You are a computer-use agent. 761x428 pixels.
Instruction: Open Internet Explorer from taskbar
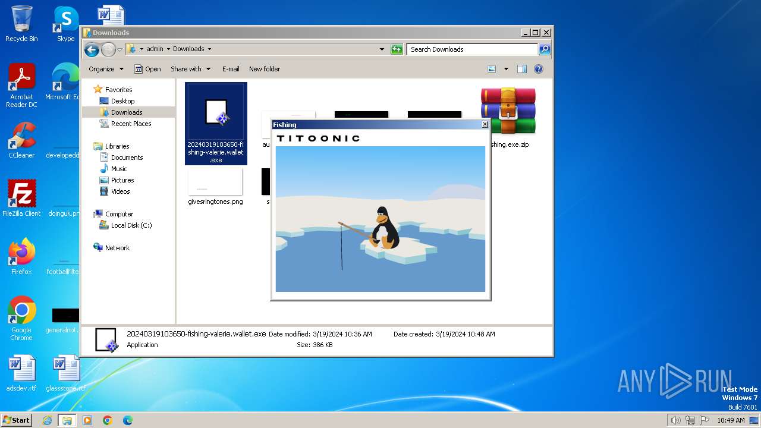47,420
